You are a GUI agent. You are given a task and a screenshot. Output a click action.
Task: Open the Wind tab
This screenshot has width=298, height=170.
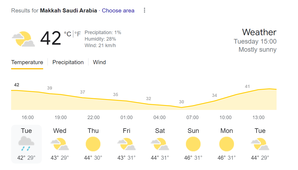pos(99,62)
